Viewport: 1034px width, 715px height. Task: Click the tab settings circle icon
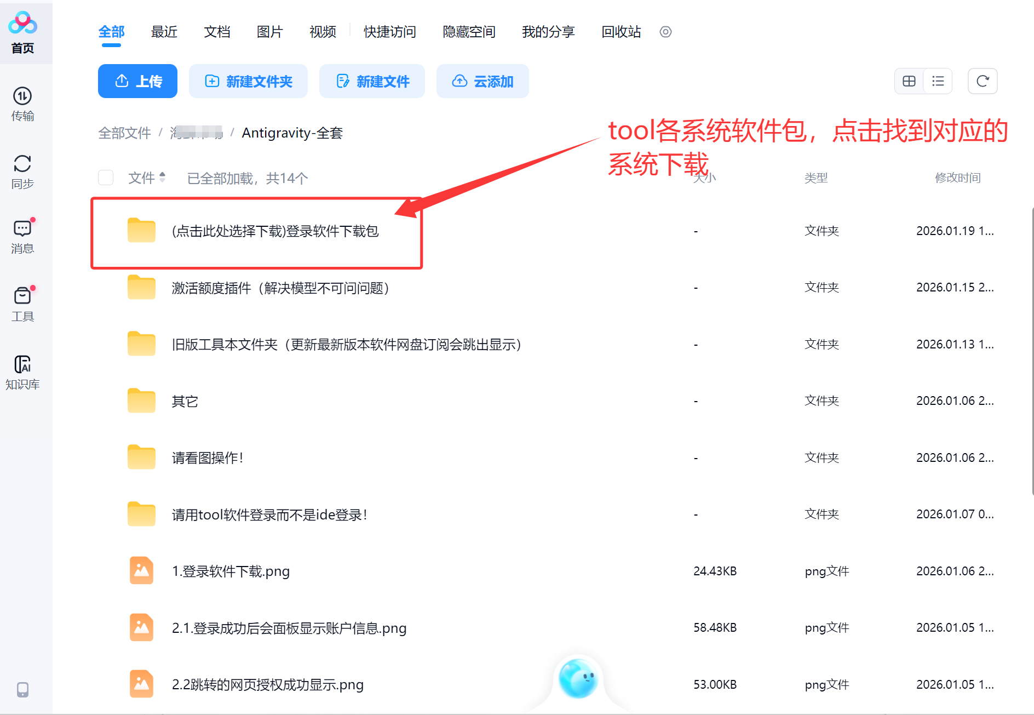[x=665, y=32]
